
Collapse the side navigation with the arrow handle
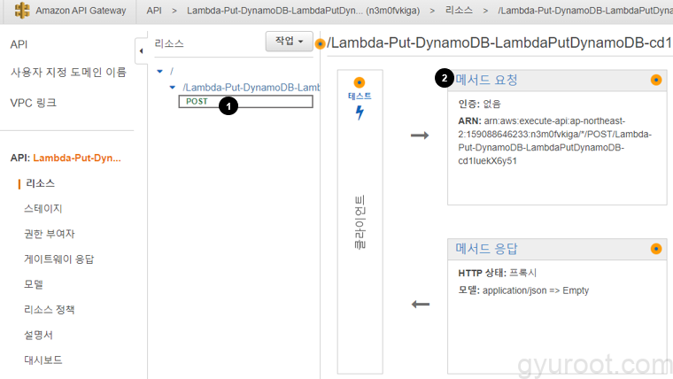[x=141, y=52]
